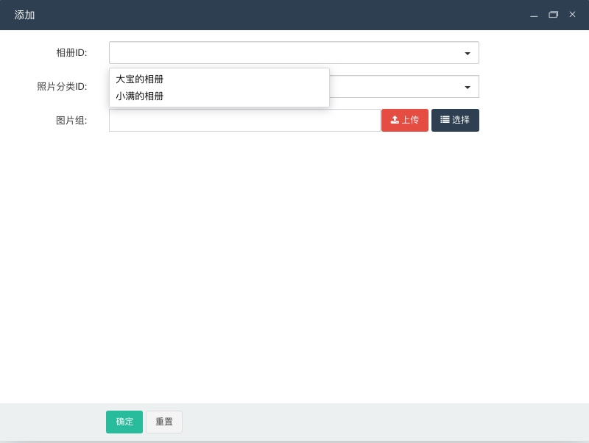The height and width of the screenshot is (443, 589).
Task: Click the 图片组 label
Action: point(71,120)
